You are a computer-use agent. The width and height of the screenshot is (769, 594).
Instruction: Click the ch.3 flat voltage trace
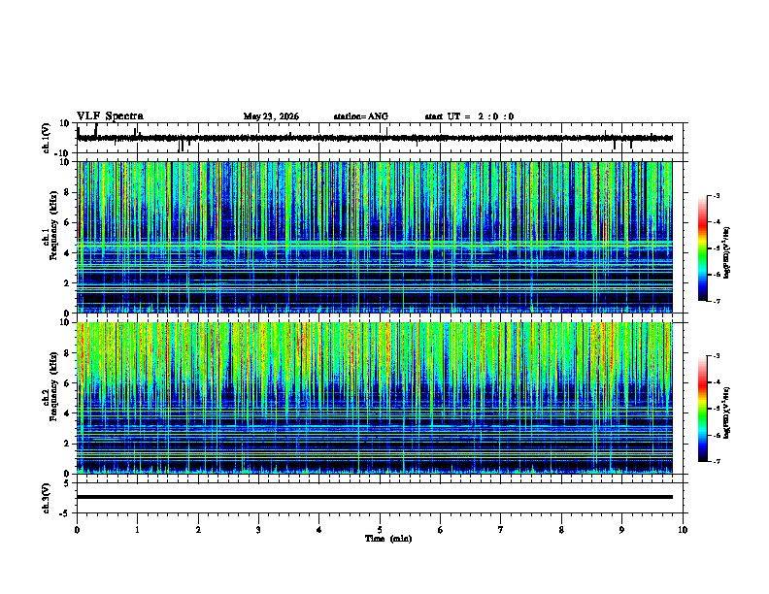375,497
